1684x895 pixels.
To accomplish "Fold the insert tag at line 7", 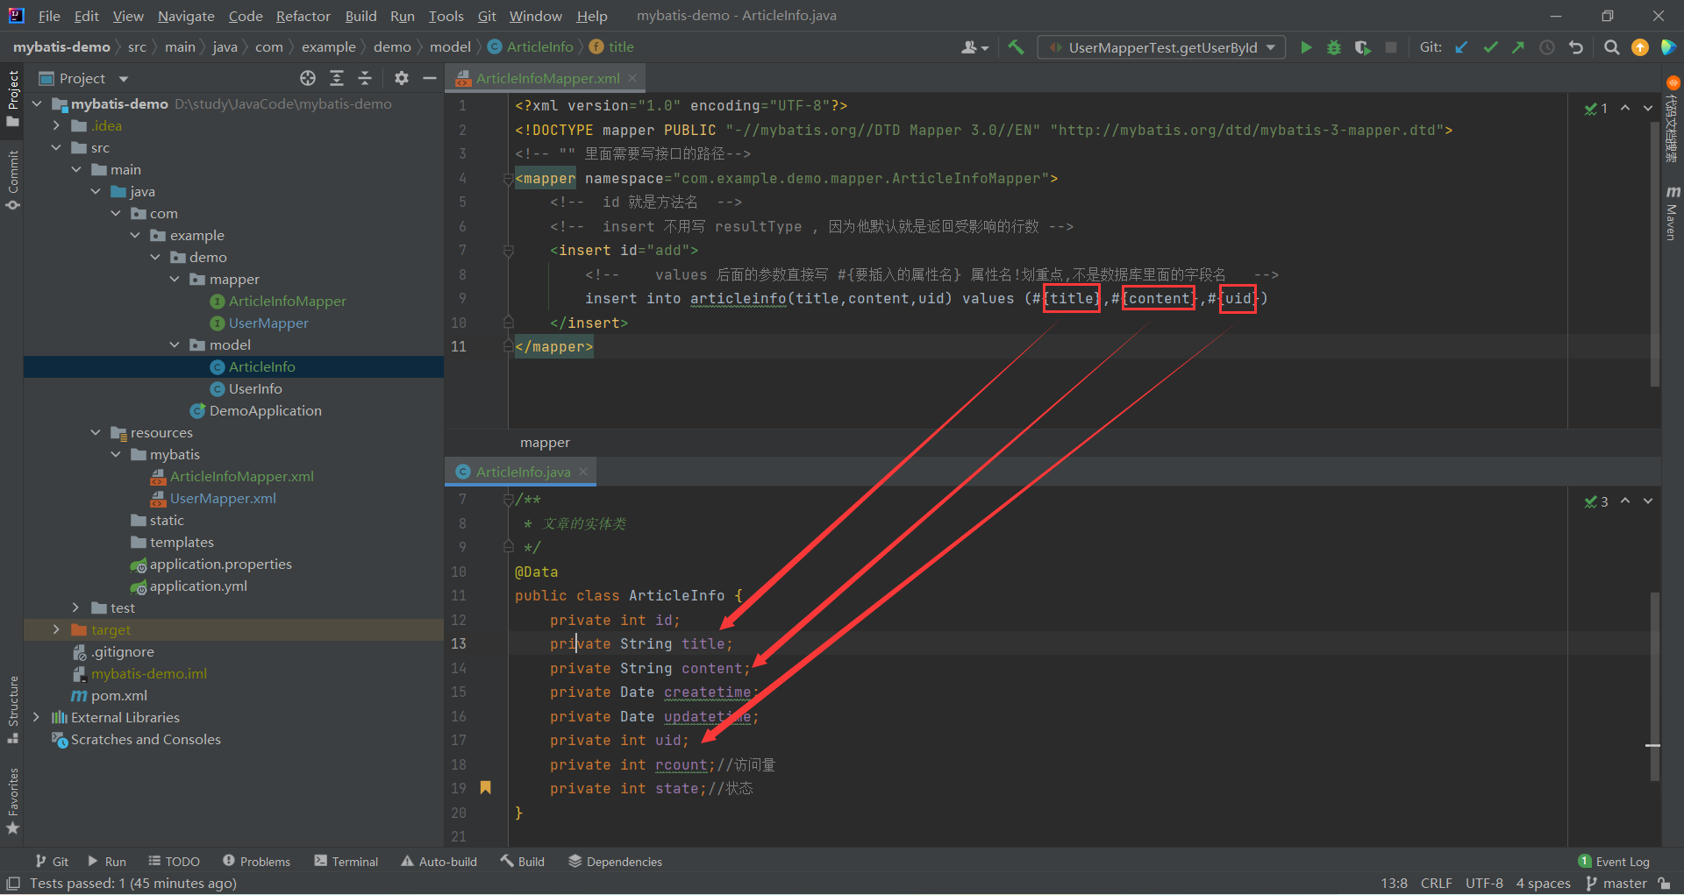I will (x=508, y=251).
